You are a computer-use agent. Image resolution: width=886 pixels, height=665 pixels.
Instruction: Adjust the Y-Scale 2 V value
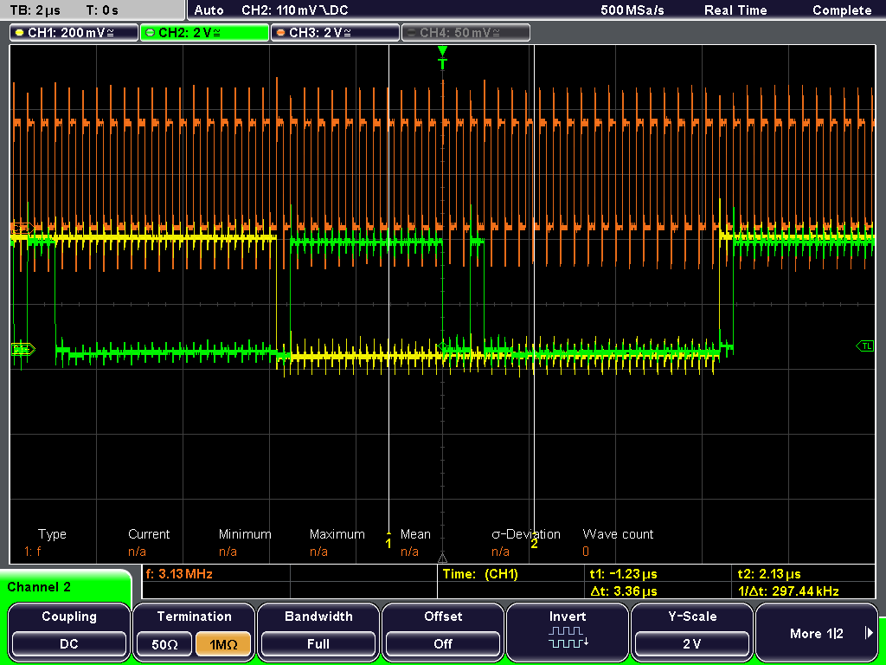tap(692, 643)
